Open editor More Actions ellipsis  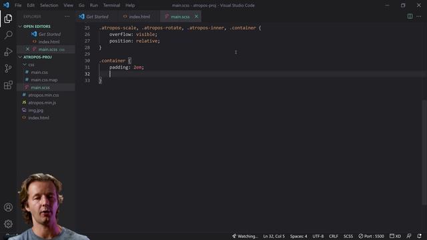(x=419, y=16)
